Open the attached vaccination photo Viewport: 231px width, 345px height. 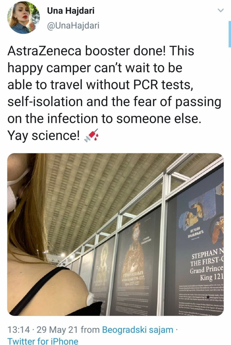click(x=115, y=234)
